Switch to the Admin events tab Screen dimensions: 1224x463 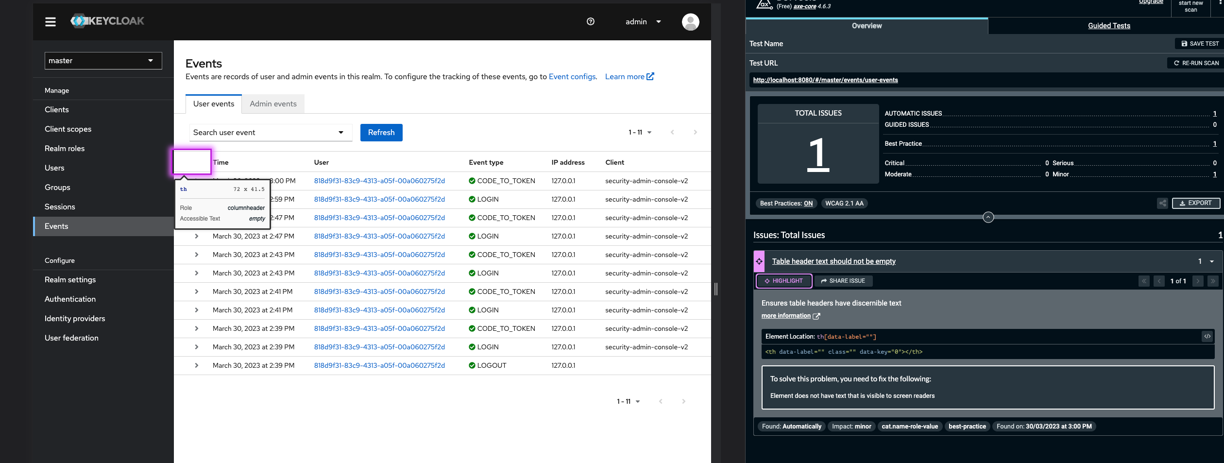(273, 103)
